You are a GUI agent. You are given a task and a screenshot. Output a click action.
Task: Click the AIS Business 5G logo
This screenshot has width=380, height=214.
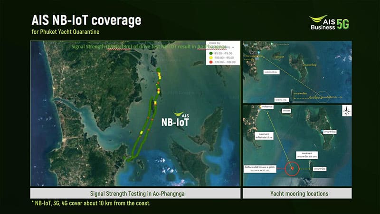click(330, 22)
